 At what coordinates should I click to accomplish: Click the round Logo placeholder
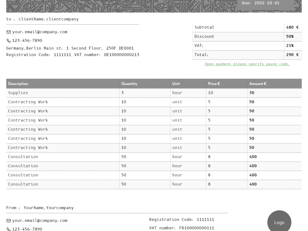click(279, 222)
